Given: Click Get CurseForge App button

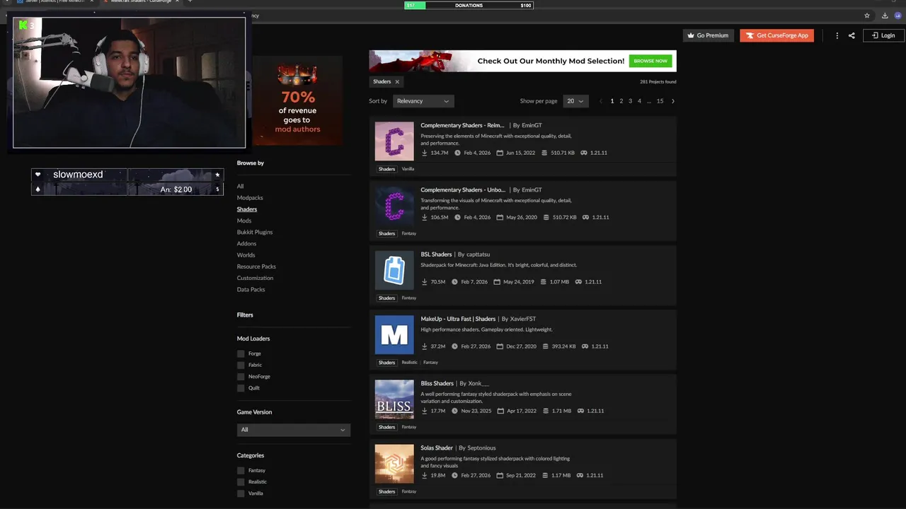Looking at the screenshot, I should (x=776, y=35).
